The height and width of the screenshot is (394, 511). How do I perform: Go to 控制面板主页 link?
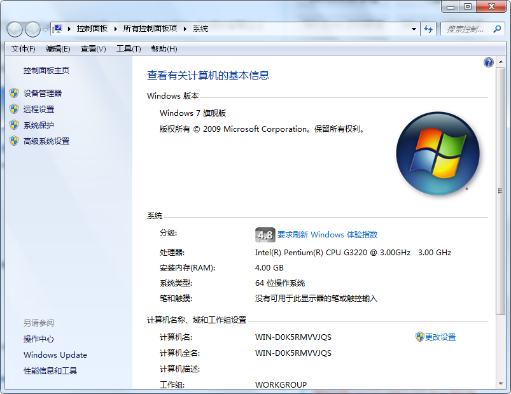(46, 71)
